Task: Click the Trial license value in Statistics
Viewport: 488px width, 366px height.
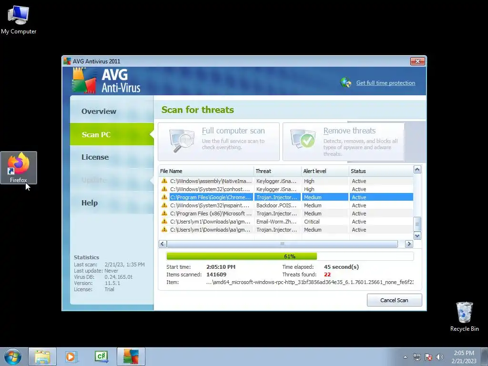Action: (x=110, y=289)
